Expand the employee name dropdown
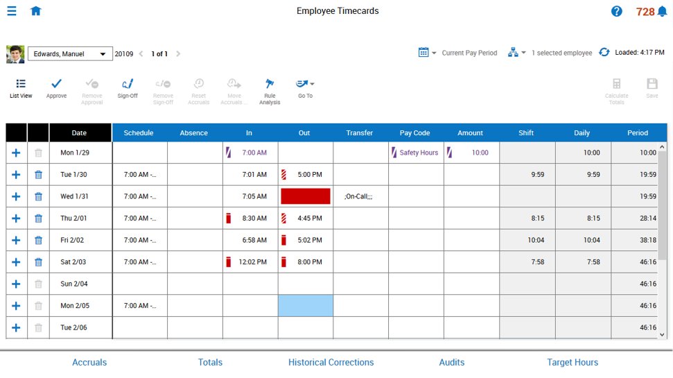Viewport: 673px width, 378px height. 103,53
